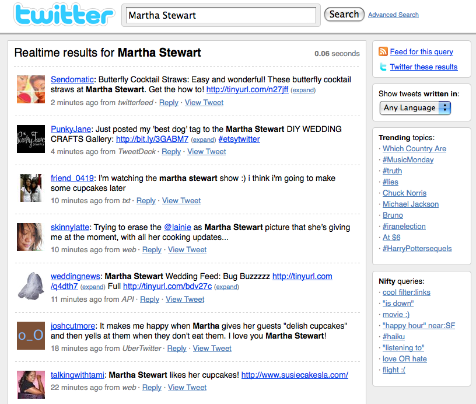Click the @lainie mention
The width and height of the screenshot is (476, 404).
tap(177, 227)
